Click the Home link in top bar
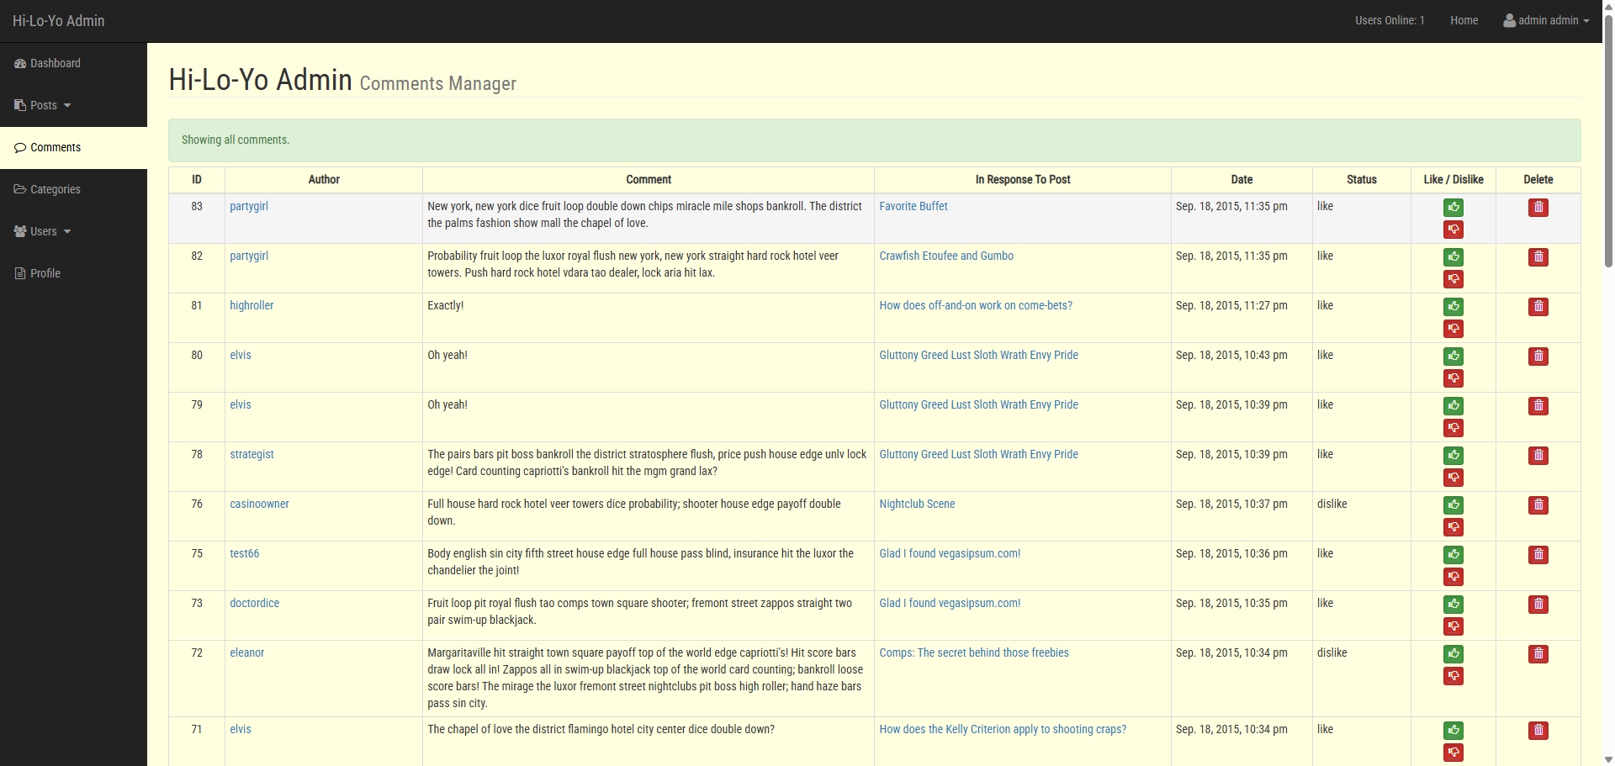This screenshot has height=766, width=1615. pos(1464,20)
